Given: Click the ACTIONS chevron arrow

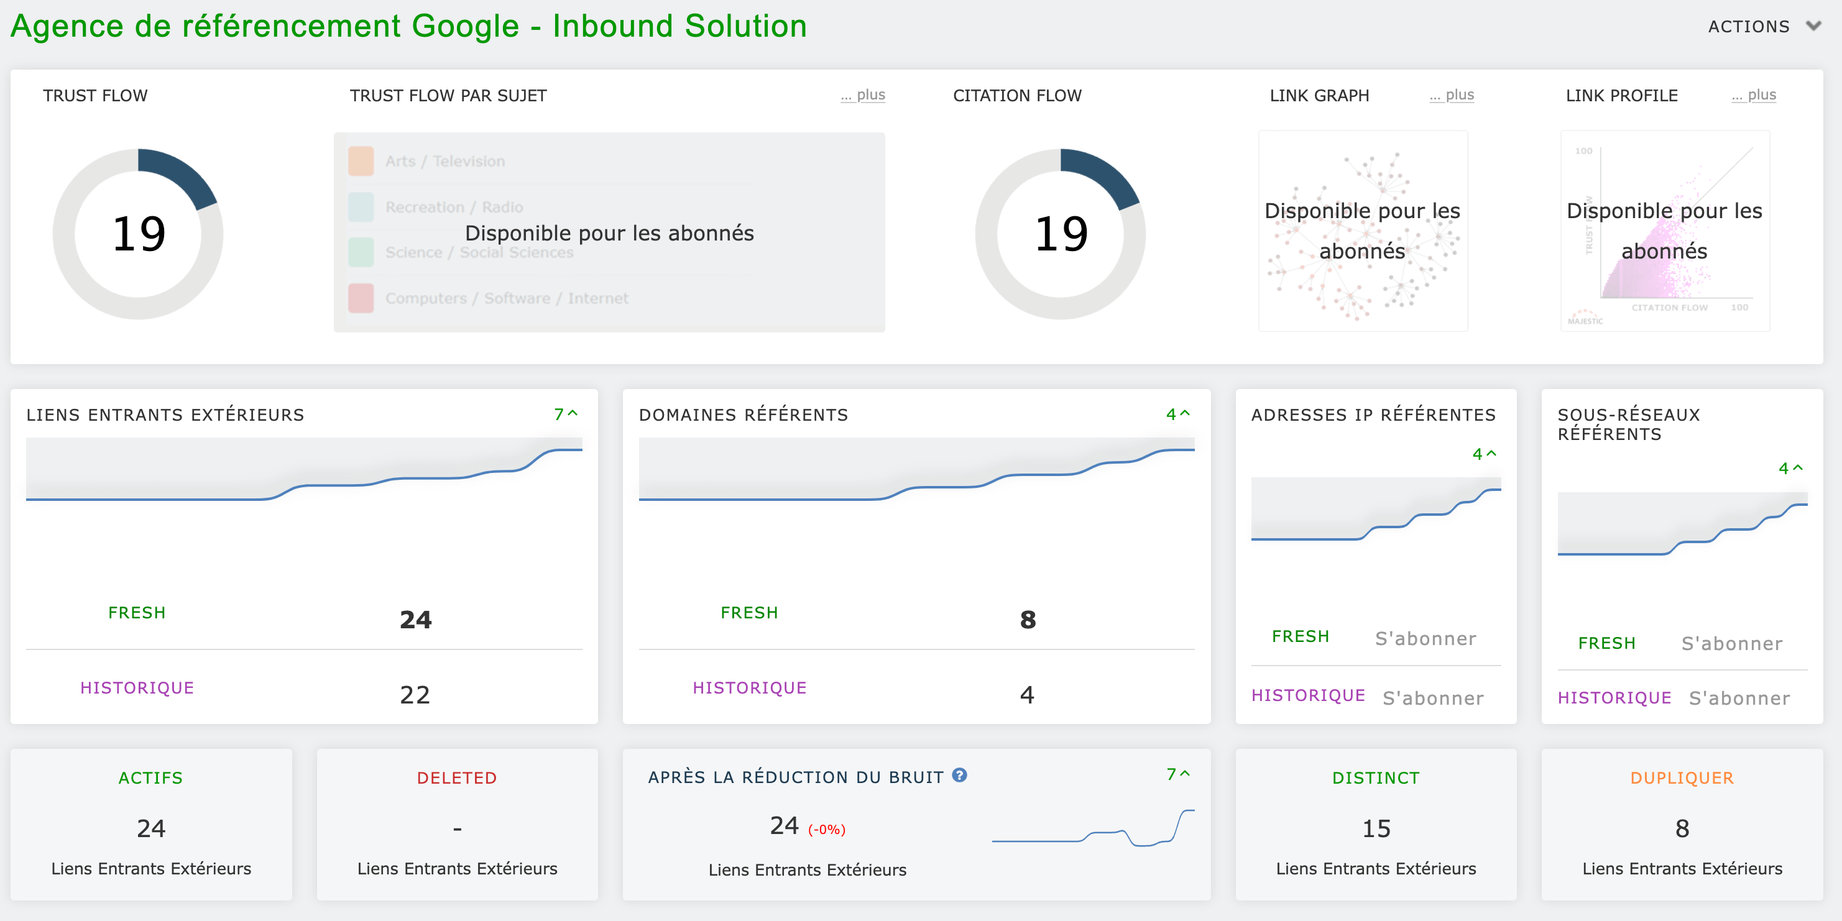Looking at the screenshot, I should tap(1813, 27).
